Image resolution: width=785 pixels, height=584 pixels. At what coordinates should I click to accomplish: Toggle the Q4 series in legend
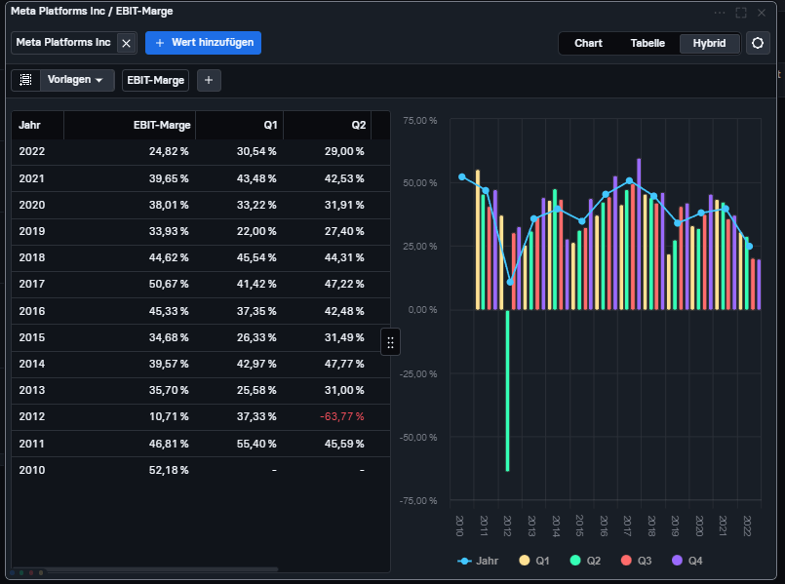(687, 561)
